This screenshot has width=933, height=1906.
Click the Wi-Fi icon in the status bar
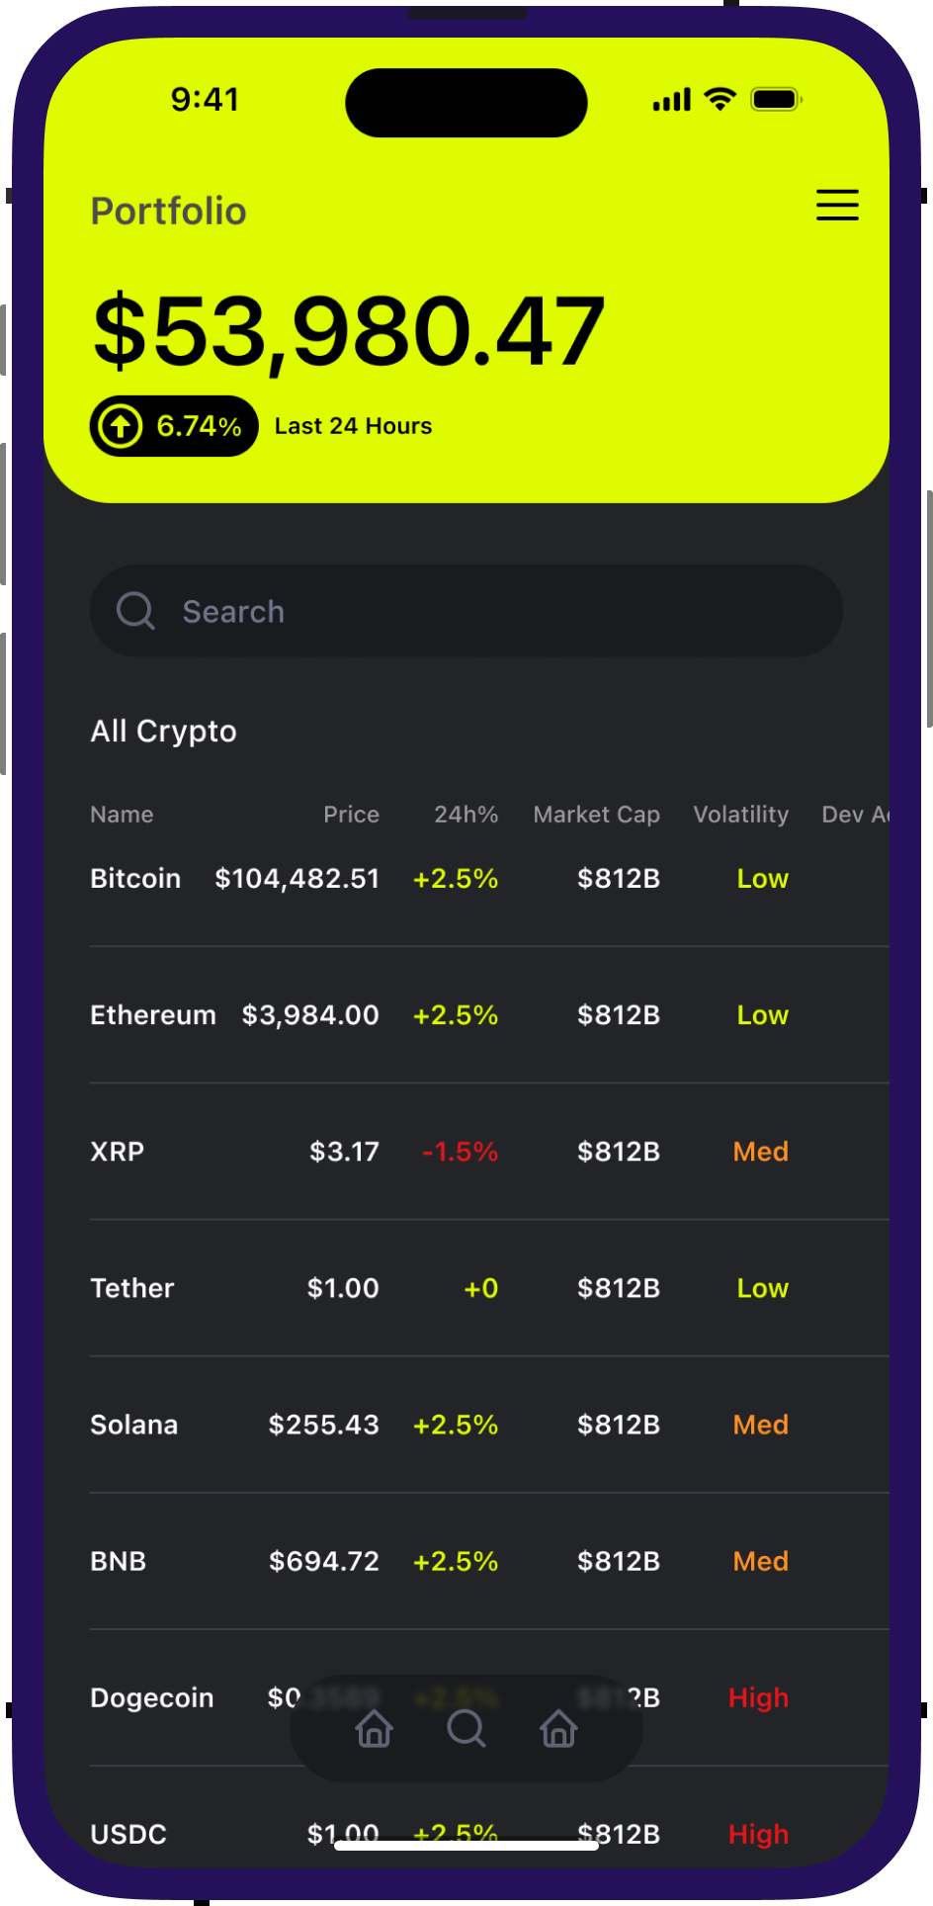coord(720,99)
